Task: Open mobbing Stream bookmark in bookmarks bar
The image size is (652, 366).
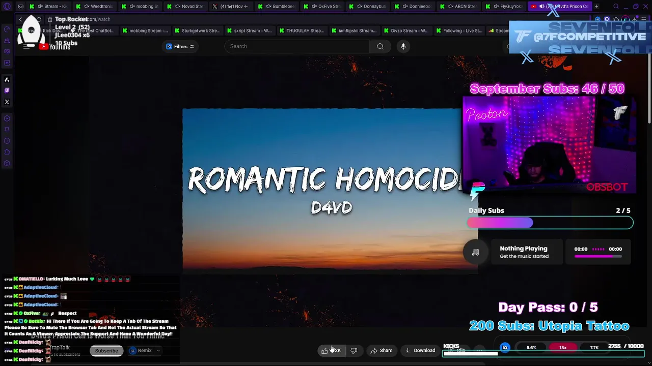Action: coord(145,30)
